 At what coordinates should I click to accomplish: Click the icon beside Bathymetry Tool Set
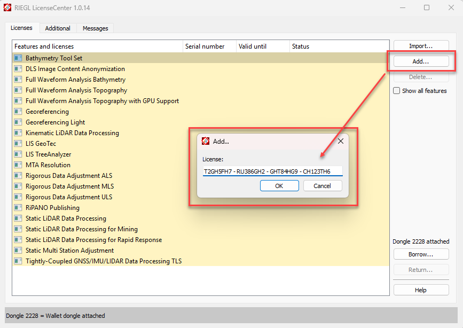(18, 58)
